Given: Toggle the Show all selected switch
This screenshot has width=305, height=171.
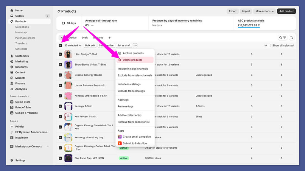Looking at the screenshot, I should (267, 46).
